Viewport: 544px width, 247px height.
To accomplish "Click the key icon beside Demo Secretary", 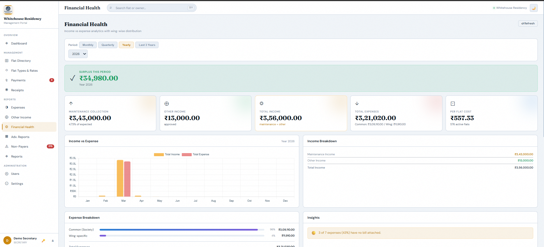I will click(43, 240).
